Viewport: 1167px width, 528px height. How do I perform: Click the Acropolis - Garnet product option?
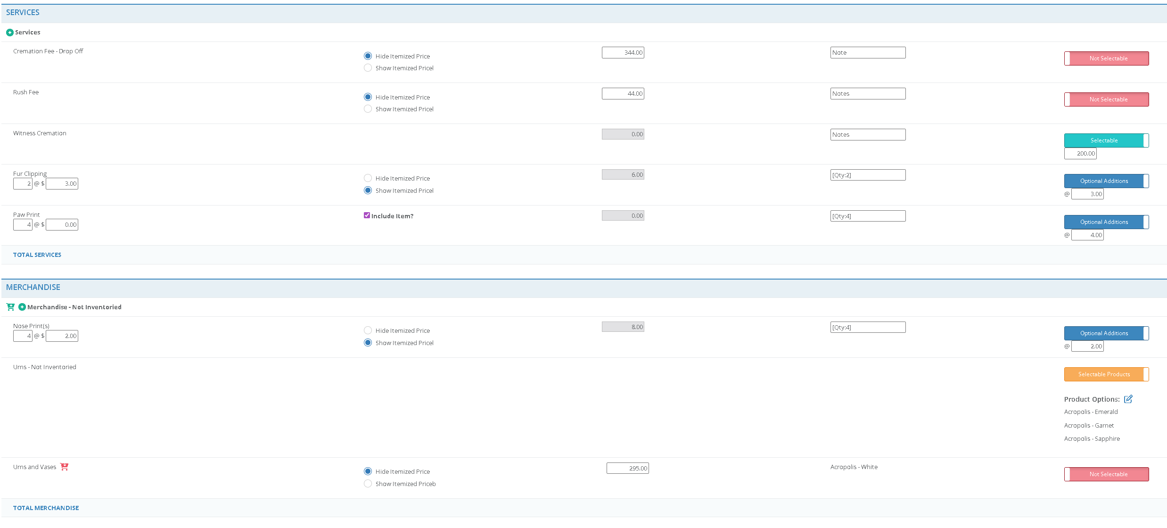point(1089,426)
